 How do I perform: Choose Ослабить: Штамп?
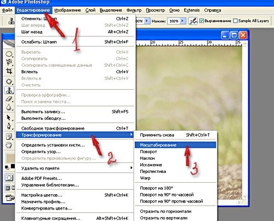[x=75, y=42]
